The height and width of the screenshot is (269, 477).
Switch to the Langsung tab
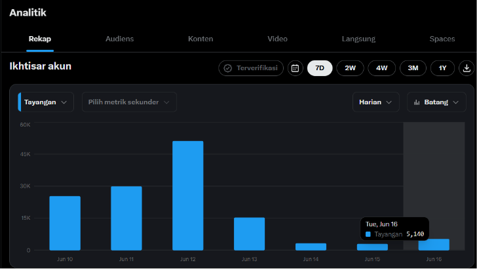click(358, 39)
